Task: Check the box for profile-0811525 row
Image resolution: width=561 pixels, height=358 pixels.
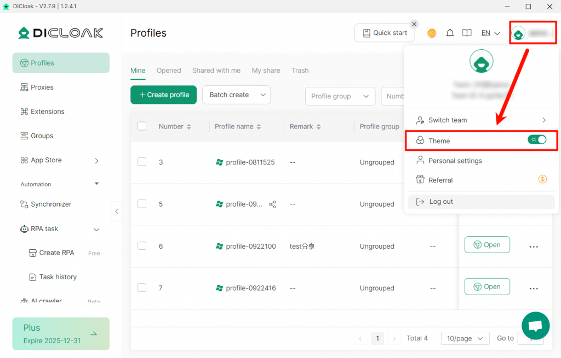Action: coord(142,162)
